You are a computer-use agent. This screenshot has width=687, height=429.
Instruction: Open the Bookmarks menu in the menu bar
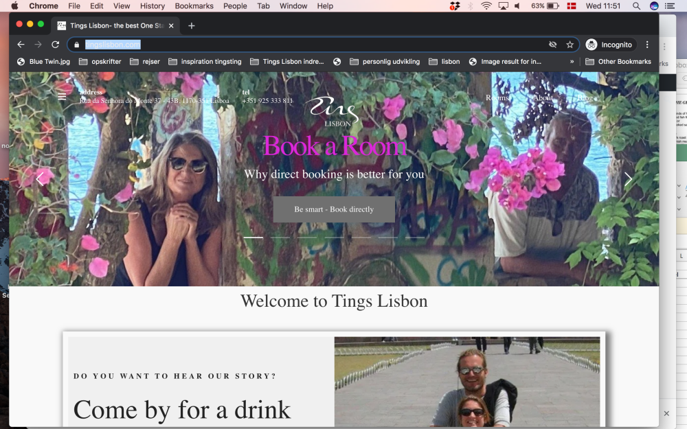pos(194,6)
